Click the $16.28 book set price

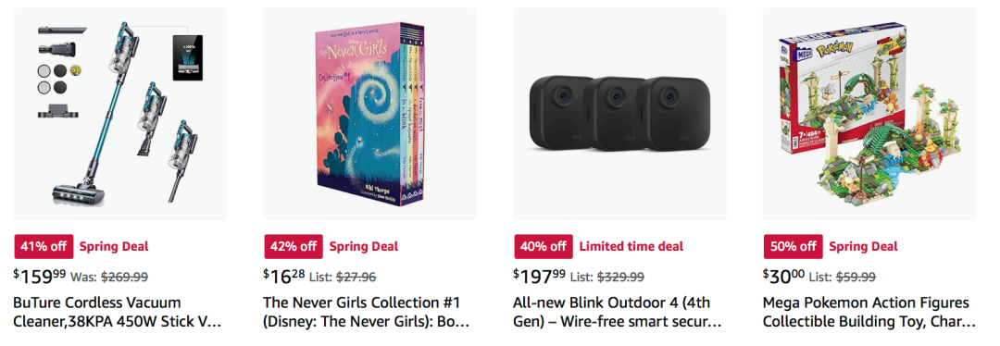coord(284,276)
